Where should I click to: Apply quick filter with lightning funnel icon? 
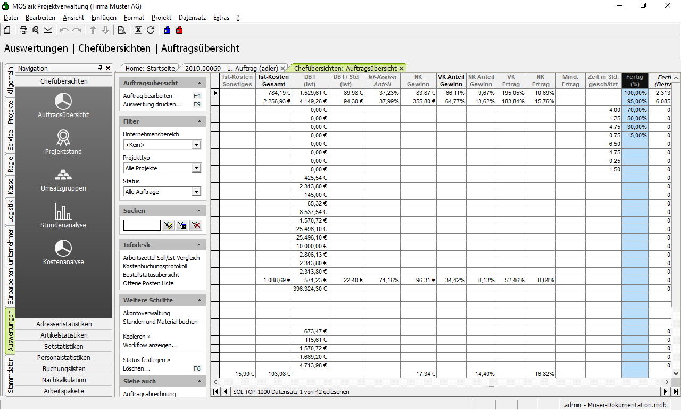coord(169,225)
